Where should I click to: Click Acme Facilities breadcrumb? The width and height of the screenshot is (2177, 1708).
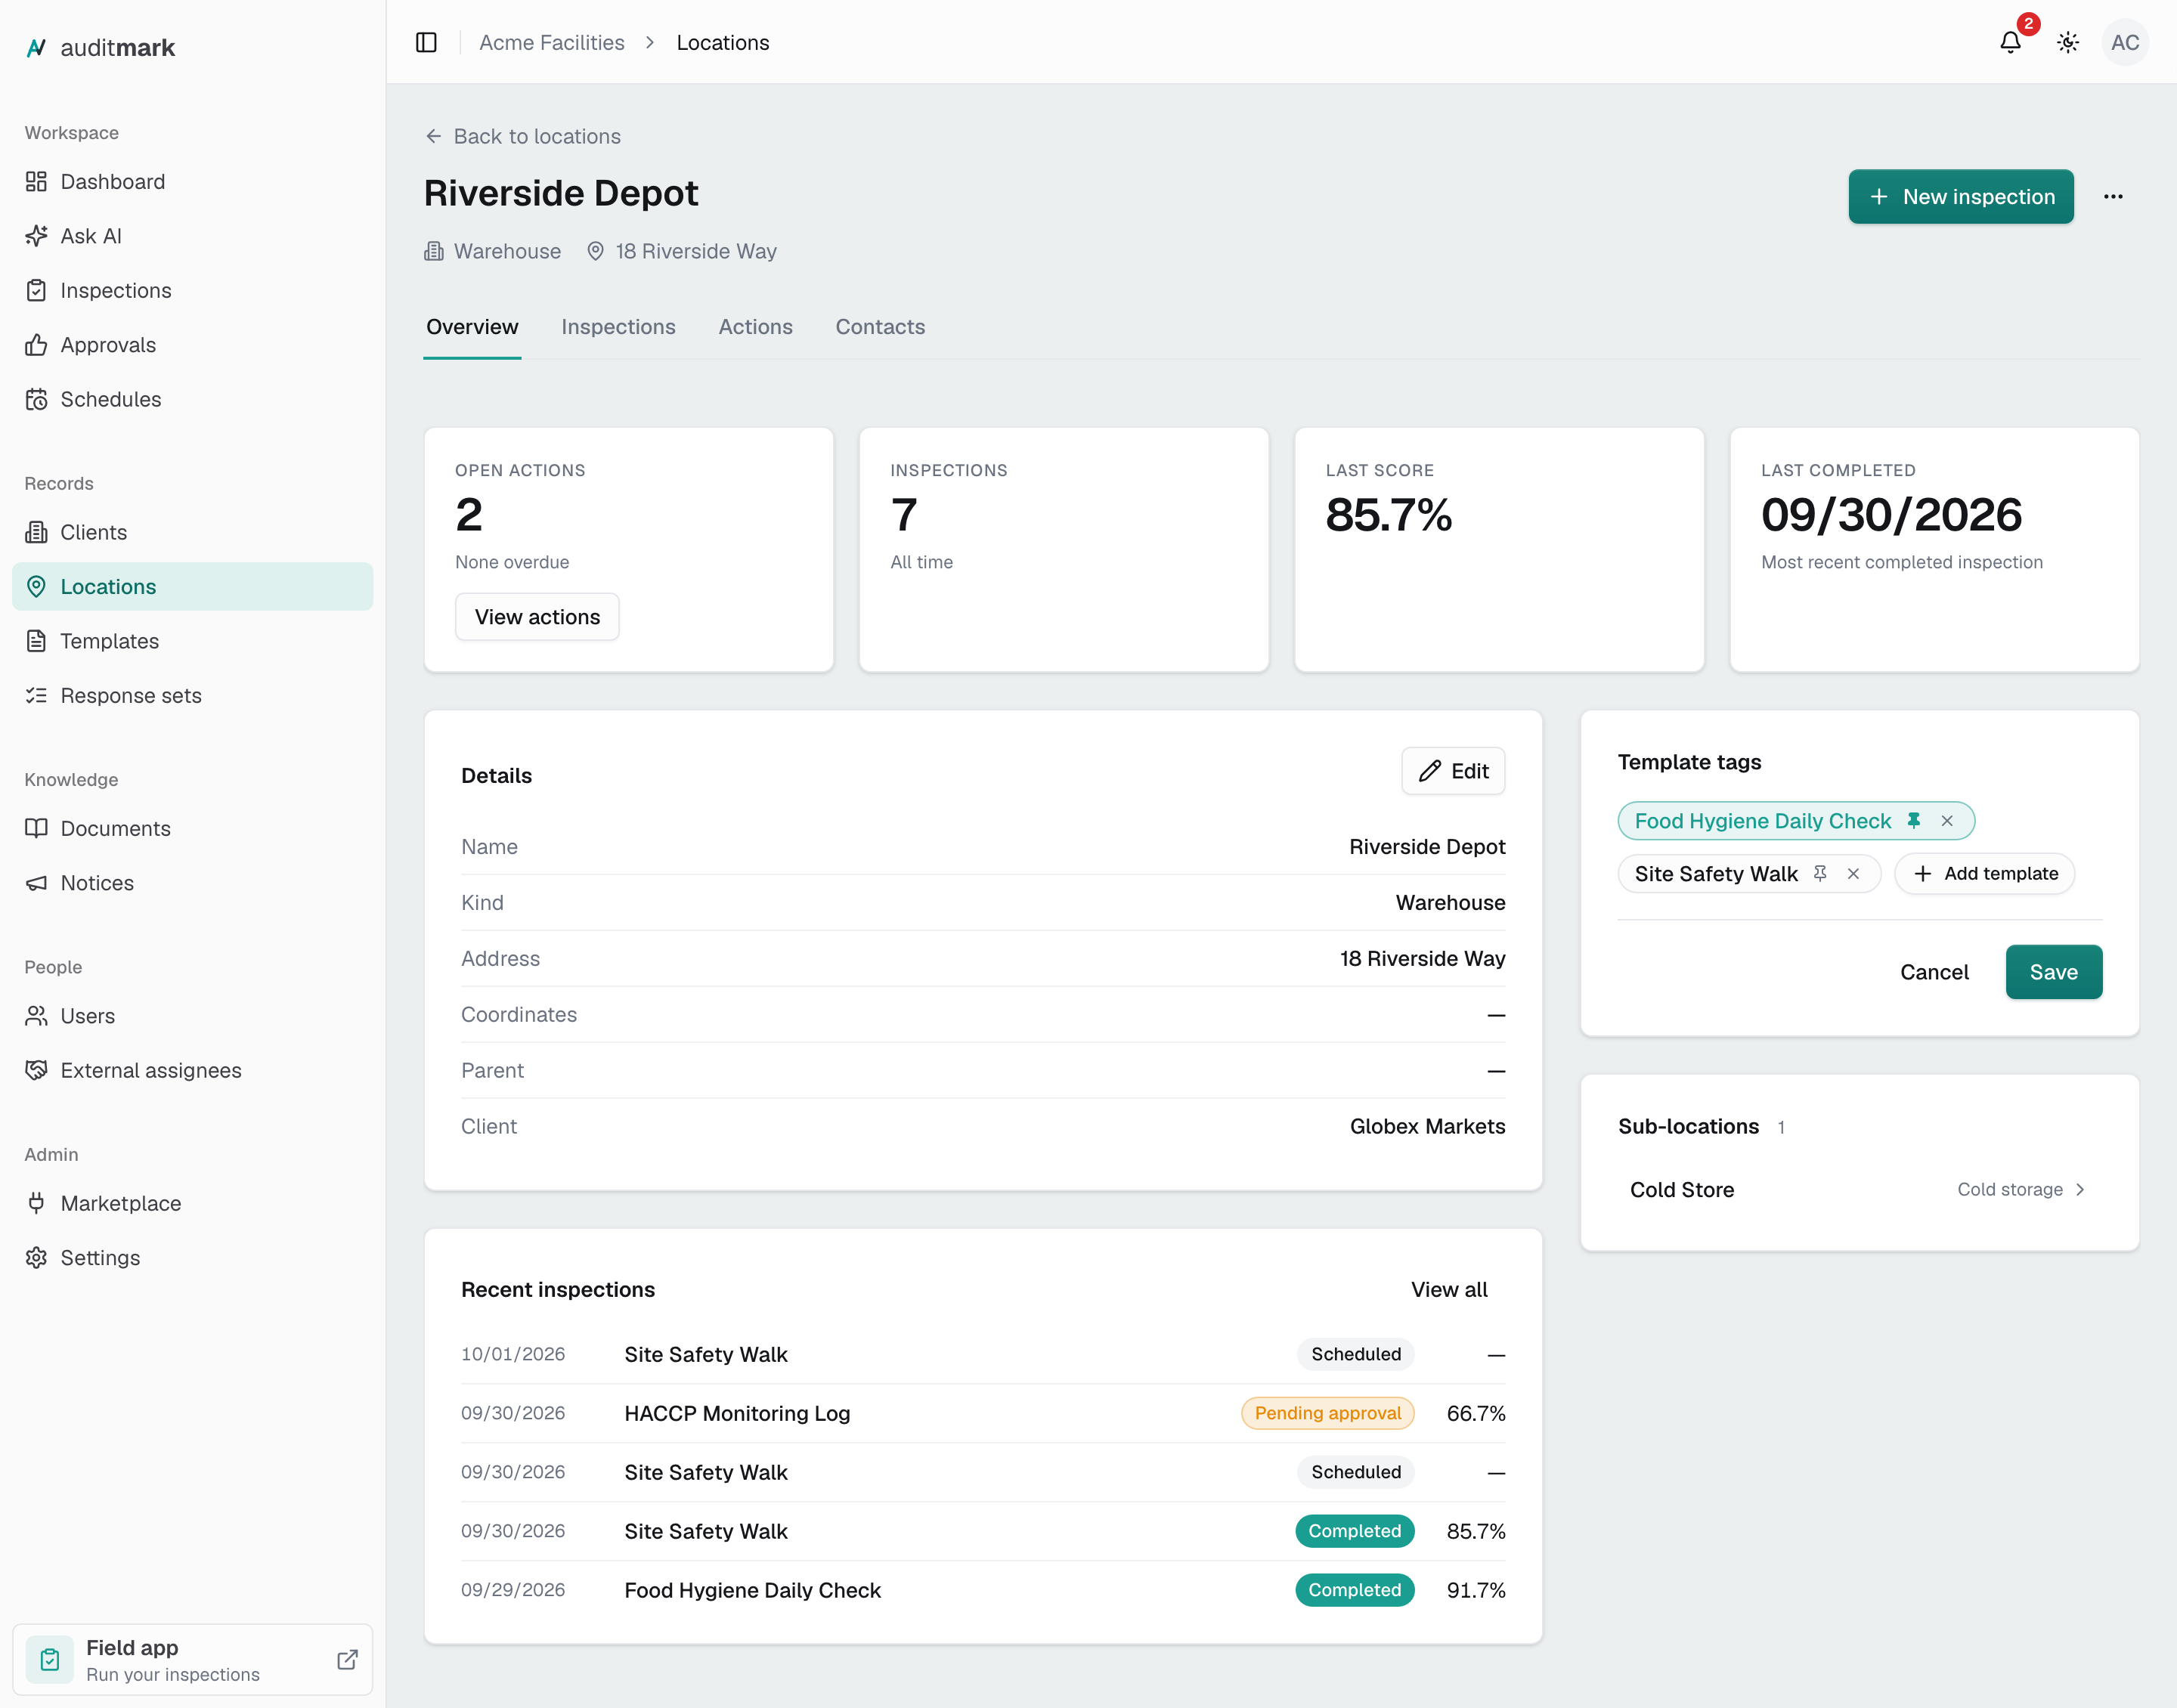click(551, 42)
